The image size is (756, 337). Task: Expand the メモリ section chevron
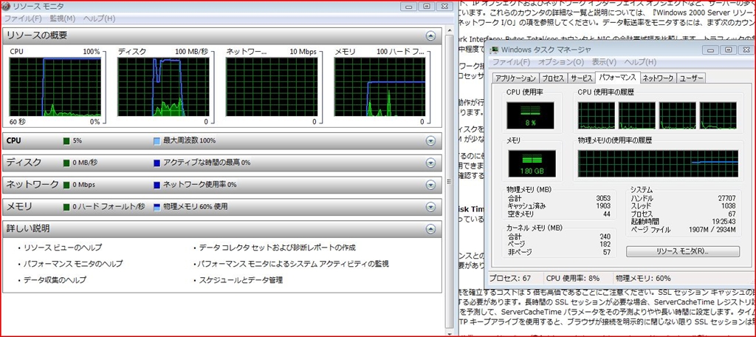point(430,207)
